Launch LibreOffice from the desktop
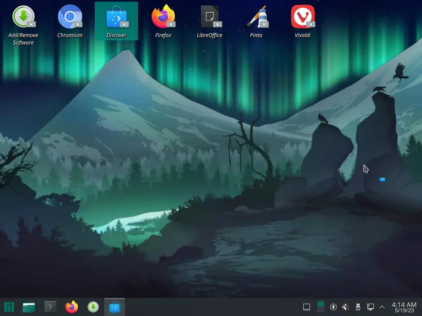Image resolution: width=422 pixels, height=316 pixels. (210, 21)
